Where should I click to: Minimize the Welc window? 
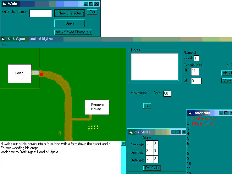coord(86,4)
